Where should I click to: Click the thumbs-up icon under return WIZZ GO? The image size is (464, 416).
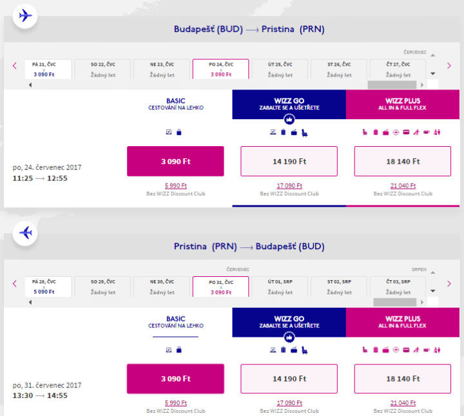pyautogui.click(x=289, y=336)
